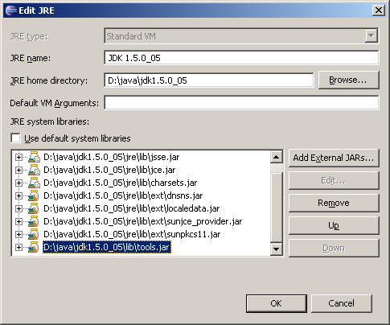This screenshot has height=325, width=390.
Task: Click the jar icon beside localedata.jar
Action: click(x=34, y=208)
